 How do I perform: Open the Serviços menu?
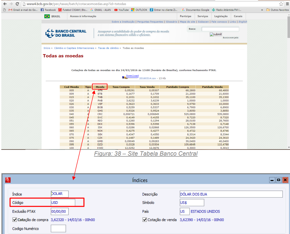pyautogui.click(x=203, y=16)
